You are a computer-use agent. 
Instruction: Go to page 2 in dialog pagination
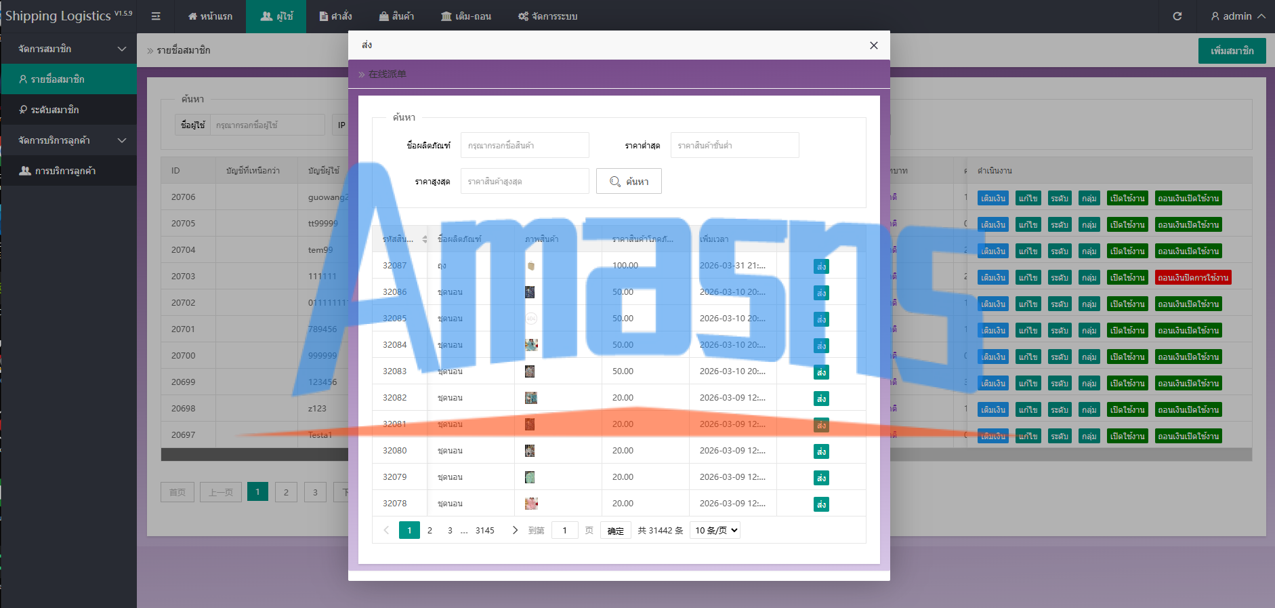430,530
